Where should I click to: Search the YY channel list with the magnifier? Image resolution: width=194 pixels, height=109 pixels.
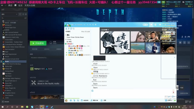[x=74, y=29]
